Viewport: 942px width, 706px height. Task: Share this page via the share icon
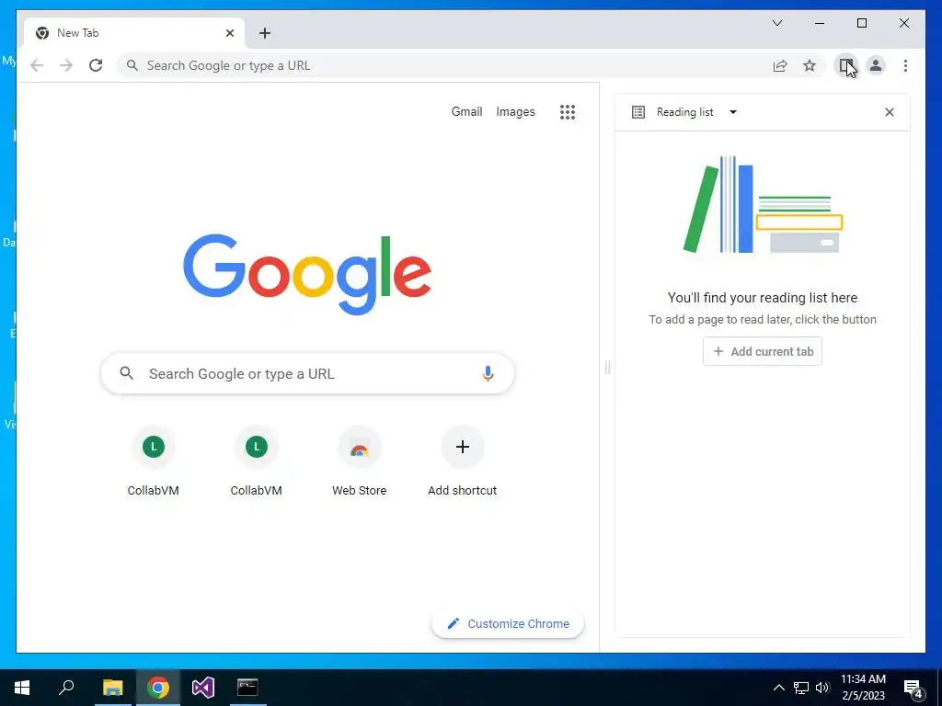point(780,65)
